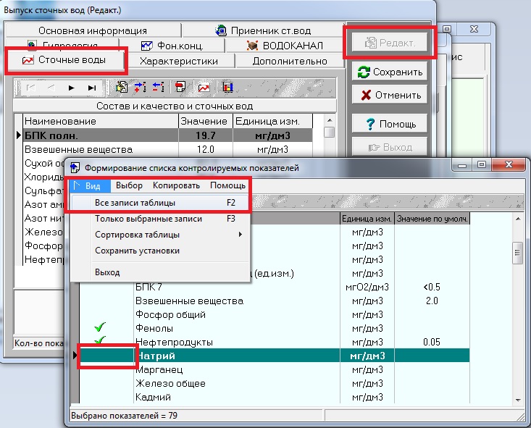Screen dimensions: 531x428
Task: Open the Копировать menu
Action: [x=176, y=185]
